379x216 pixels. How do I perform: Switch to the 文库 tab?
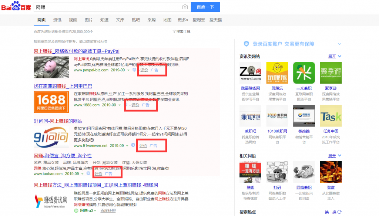tap(120, 20)
